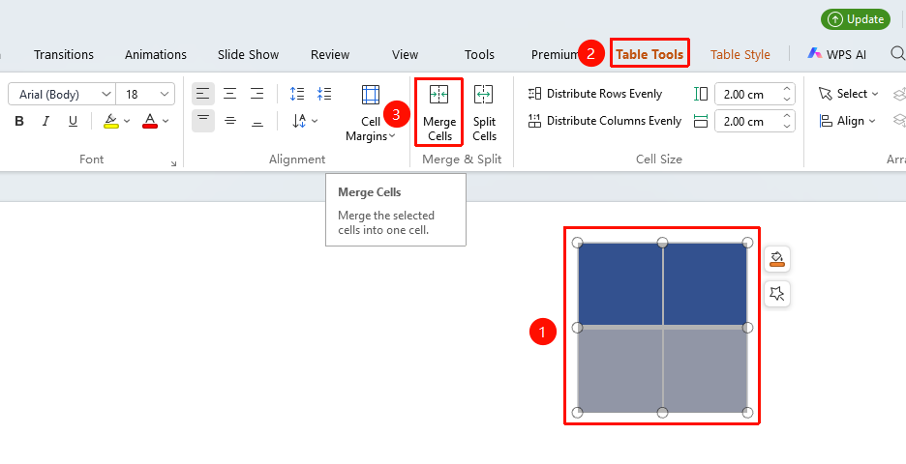Open the Table Style tab

(x=740, y=54)
